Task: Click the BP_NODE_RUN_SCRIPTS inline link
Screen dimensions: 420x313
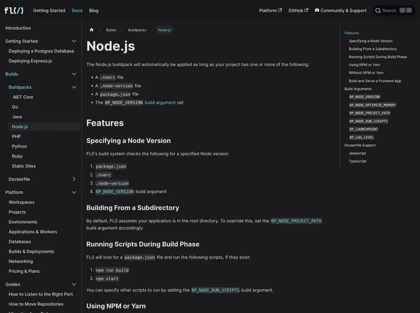Action: pos(215,290)
